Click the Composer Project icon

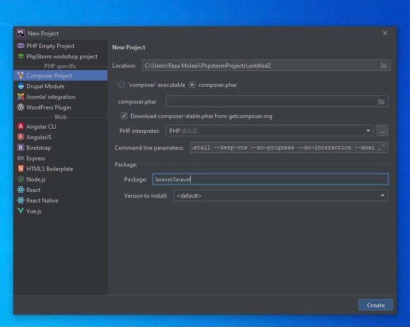pyautogui.click(x=21, y=76)
